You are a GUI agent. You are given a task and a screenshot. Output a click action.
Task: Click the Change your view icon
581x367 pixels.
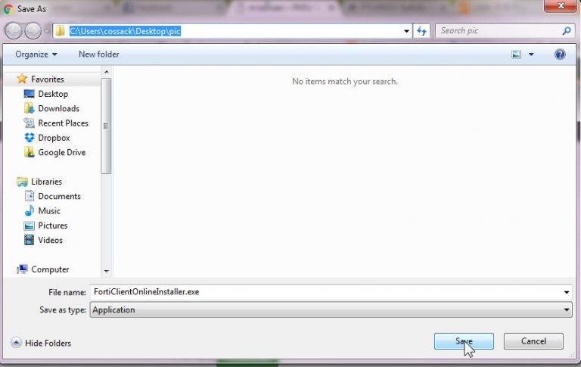pyautogui.click(x=517, y=54)
